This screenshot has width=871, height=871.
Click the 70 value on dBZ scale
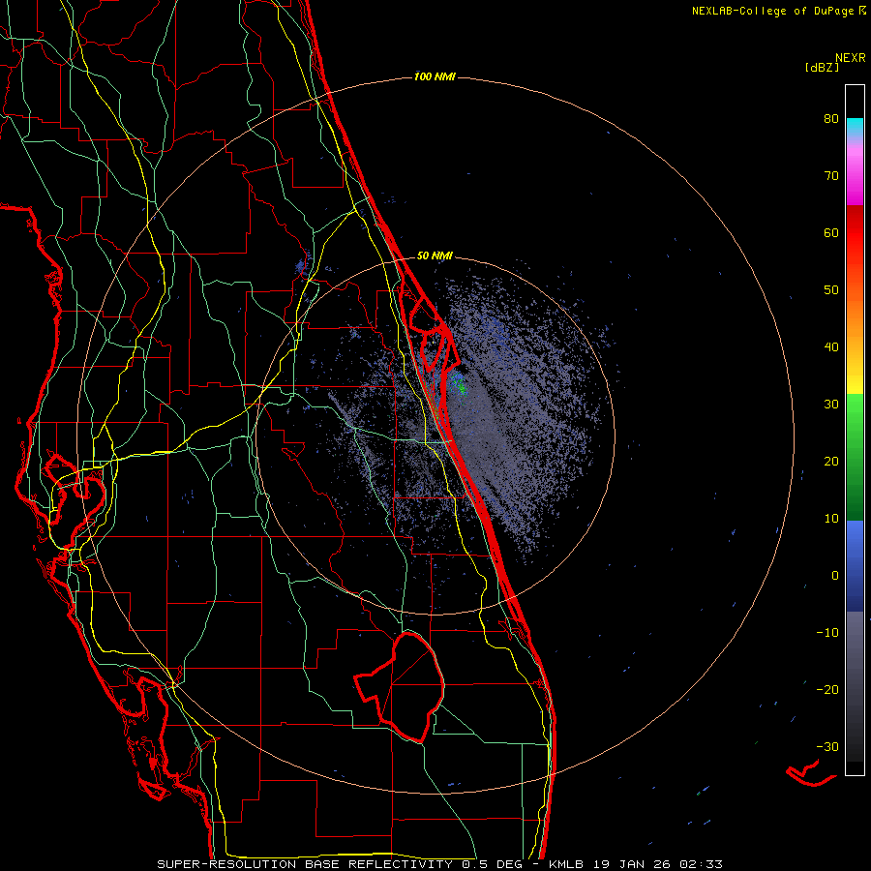click(831, 176)
